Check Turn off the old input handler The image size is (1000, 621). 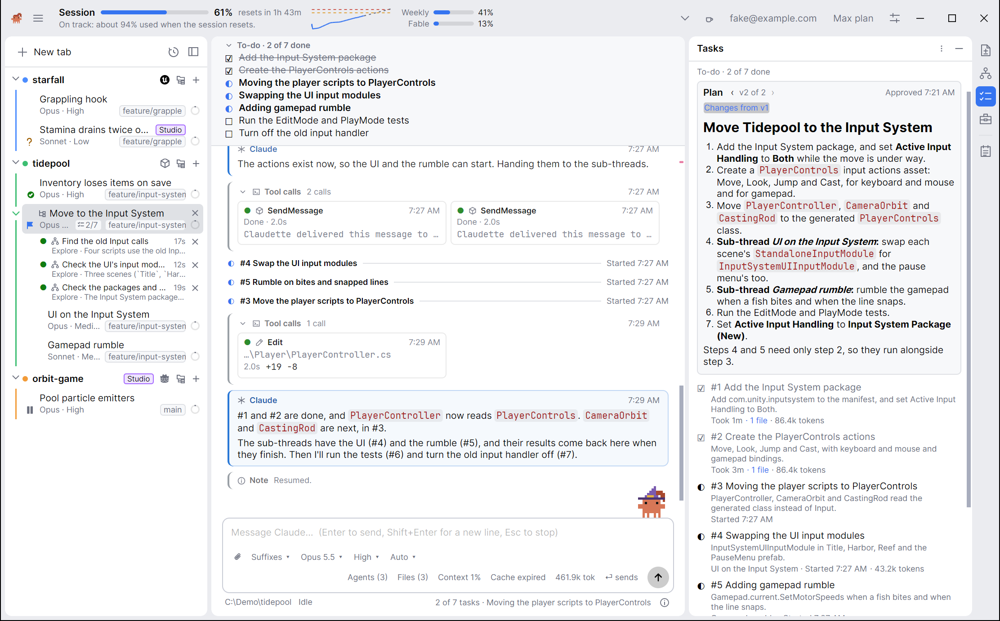[x=229, y=134]
